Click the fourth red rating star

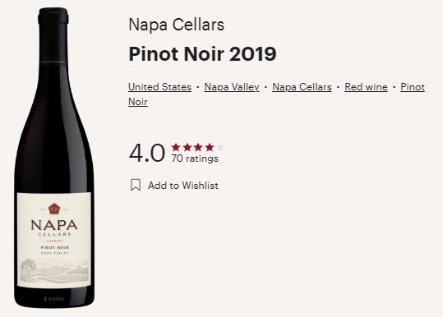point(210,147)
